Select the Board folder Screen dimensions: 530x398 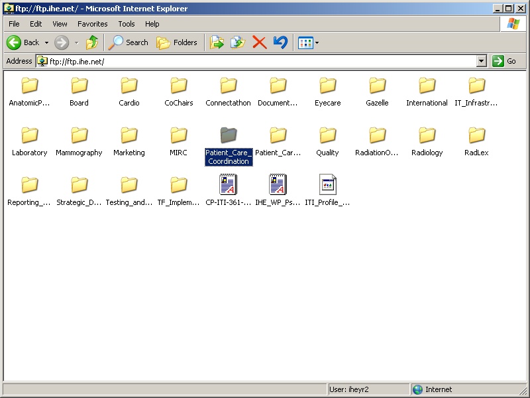79,92
